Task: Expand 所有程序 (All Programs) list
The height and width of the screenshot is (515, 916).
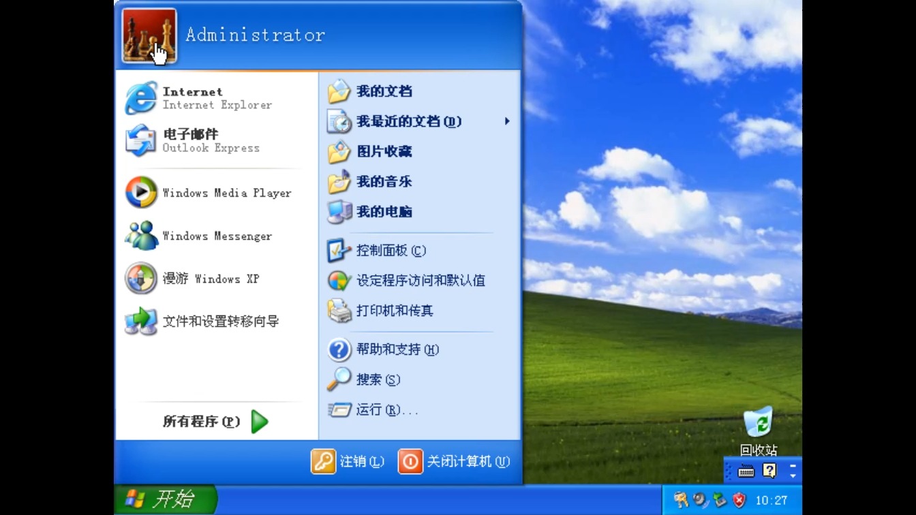Action: [x=215, y=422]
